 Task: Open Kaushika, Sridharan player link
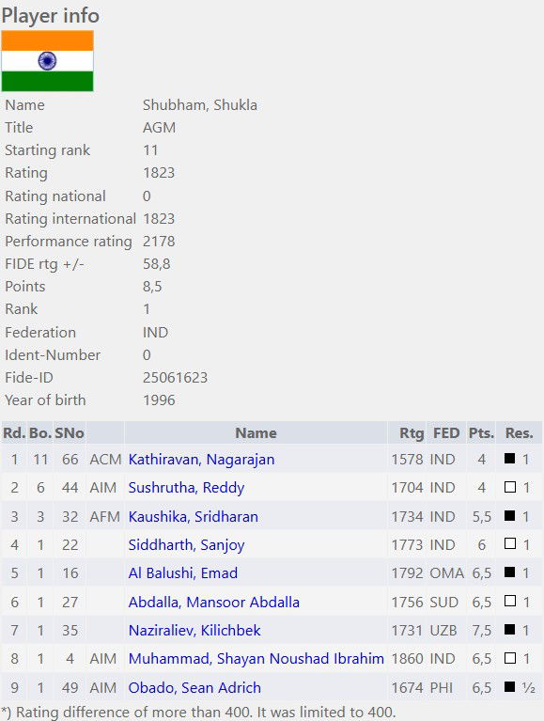193,516
